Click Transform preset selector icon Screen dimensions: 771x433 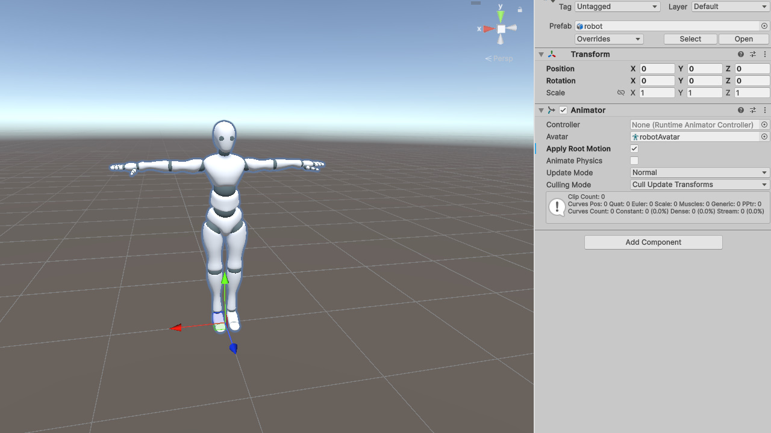pyautogui.click(x=752, y=54)
